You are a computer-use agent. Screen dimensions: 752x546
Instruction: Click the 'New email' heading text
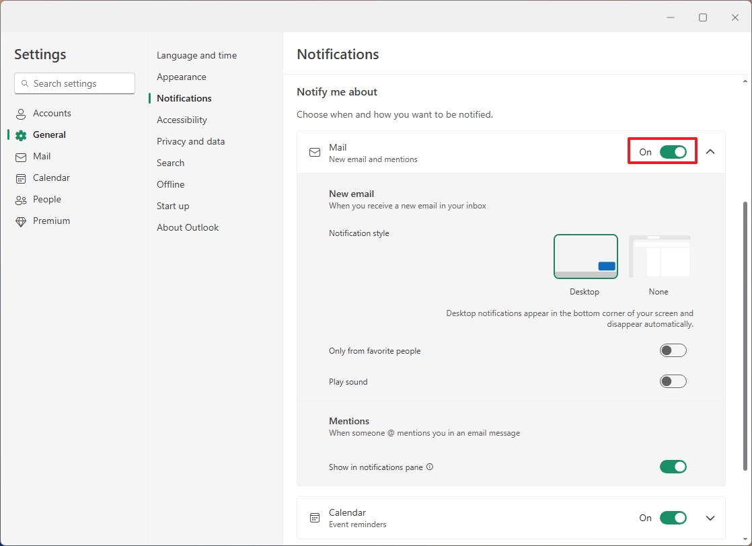click(x=351, y=194)
